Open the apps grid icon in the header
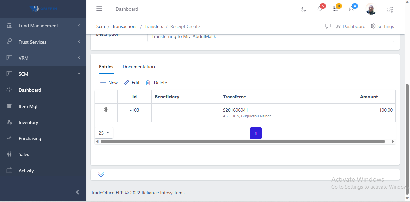 tap(389, 9)
